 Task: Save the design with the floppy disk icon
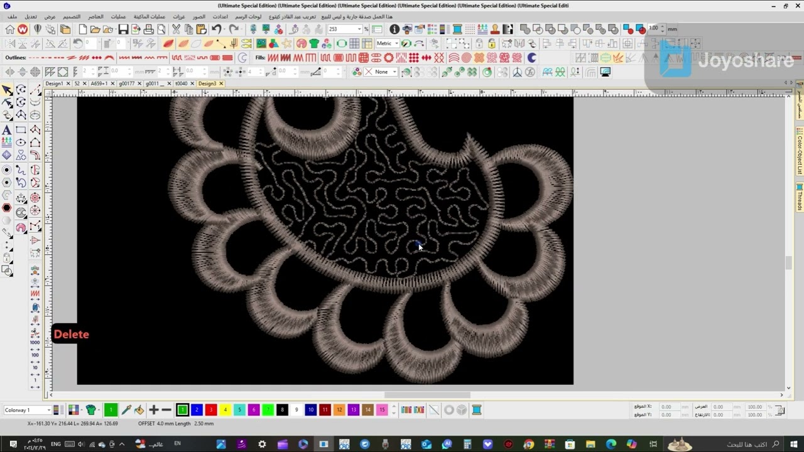[x=123, y=30]
